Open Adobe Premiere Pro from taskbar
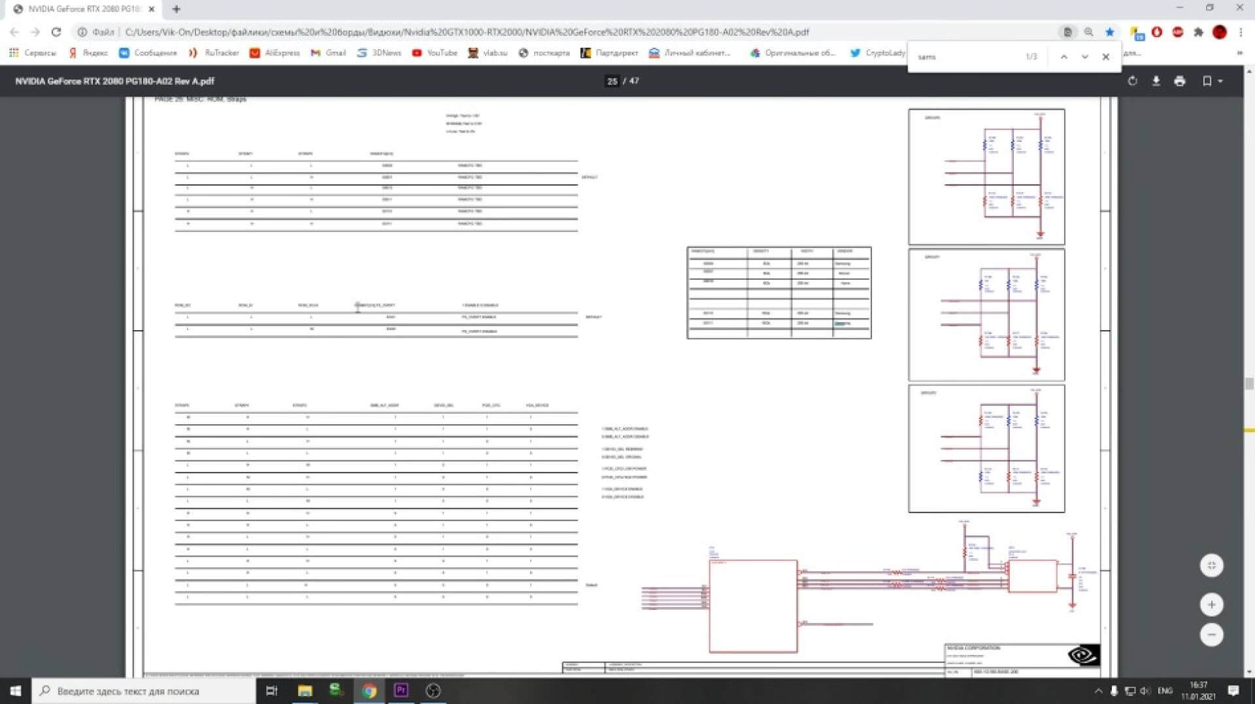Screen dimensions: 1255x704 (x=401, y=691)
